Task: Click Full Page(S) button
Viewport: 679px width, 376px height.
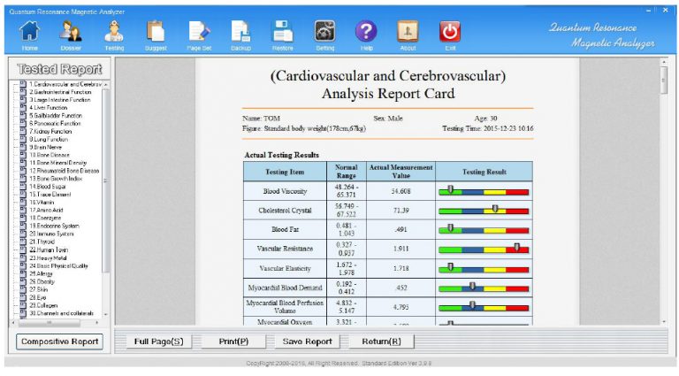Action: [159, 341]
